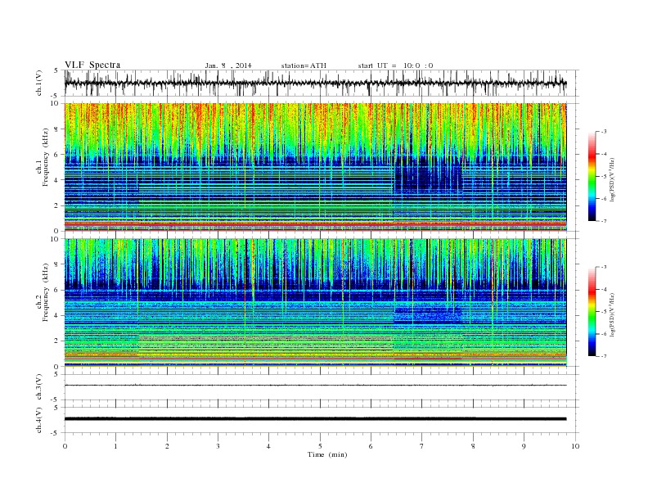Click time axis tick label "3"
The height and width of the screenshot is (501, 648).
pos(218,446)
